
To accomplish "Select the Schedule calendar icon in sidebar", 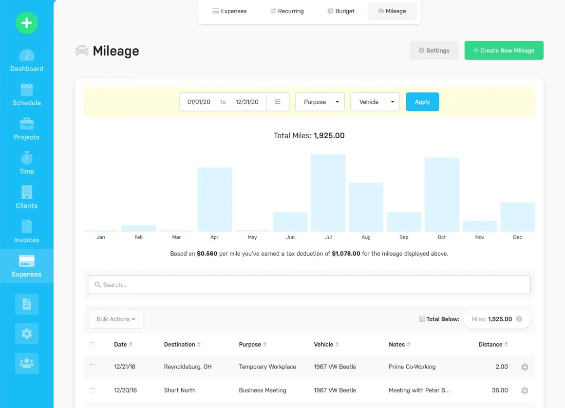I will coord(27,90).
